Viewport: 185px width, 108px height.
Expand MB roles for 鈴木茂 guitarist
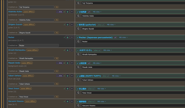point(111,25)
